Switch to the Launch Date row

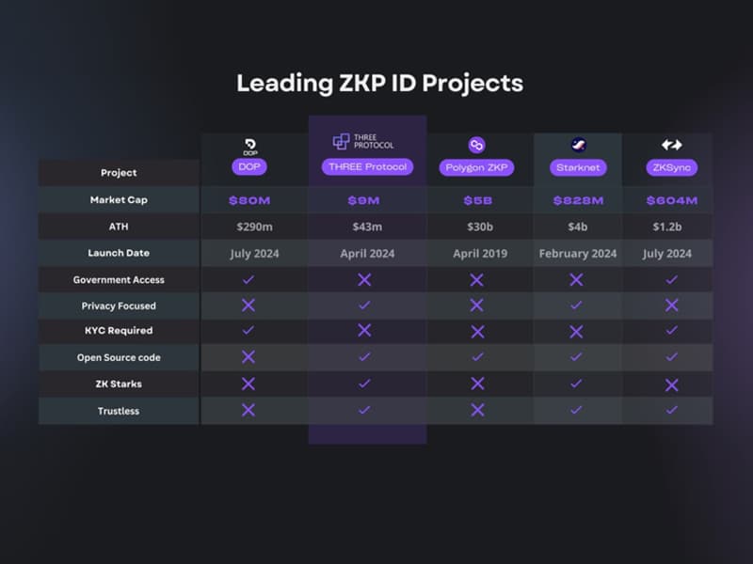pos(118,252)
